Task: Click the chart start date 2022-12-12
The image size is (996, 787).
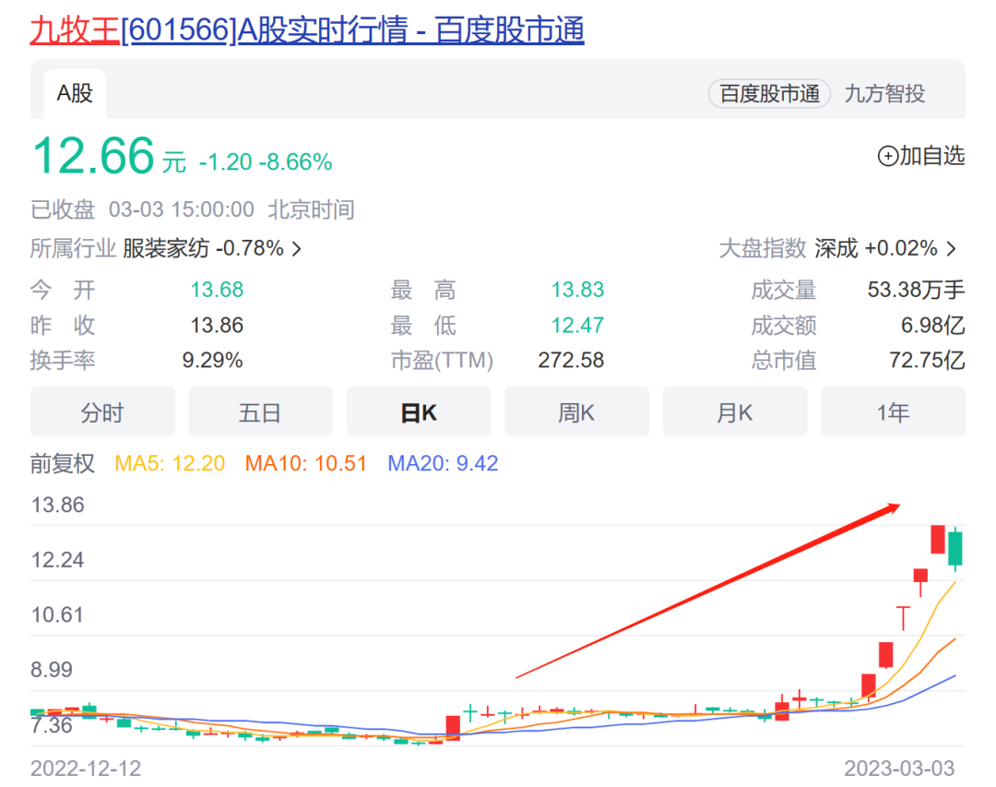Action: click(x=86, y=769)
